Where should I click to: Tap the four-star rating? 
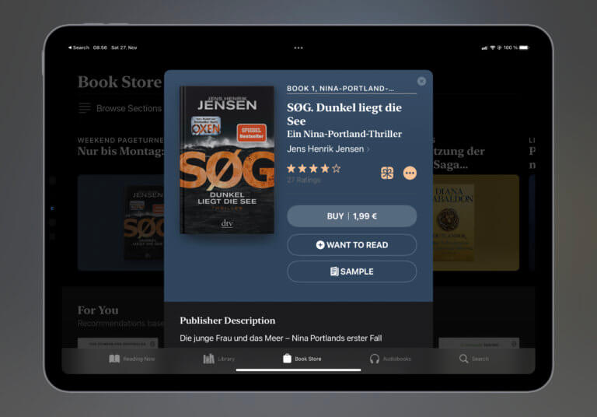point(314,169)
